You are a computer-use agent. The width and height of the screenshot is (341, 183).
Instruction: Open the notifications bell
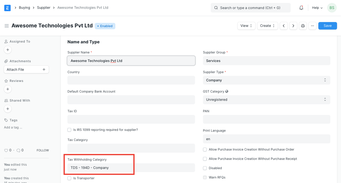[x=301, y=8]
